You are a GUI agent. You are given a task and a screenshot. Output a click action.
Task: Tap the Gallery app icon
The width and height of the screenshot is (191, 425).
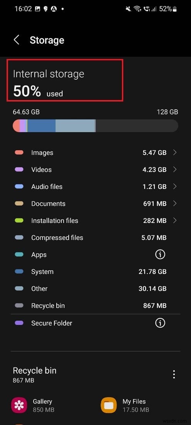pos(19,405)
